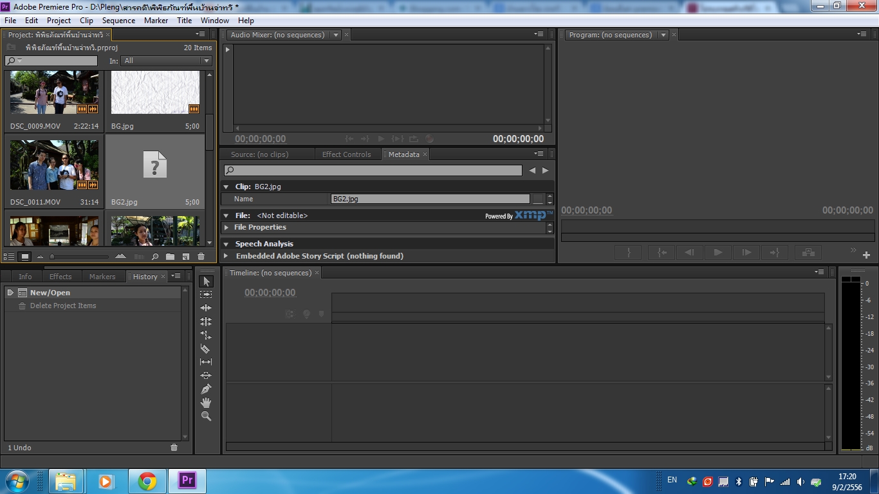Switch Project panel to Icon View
Viewport: 879px width, 494px height.
[25, 257]
